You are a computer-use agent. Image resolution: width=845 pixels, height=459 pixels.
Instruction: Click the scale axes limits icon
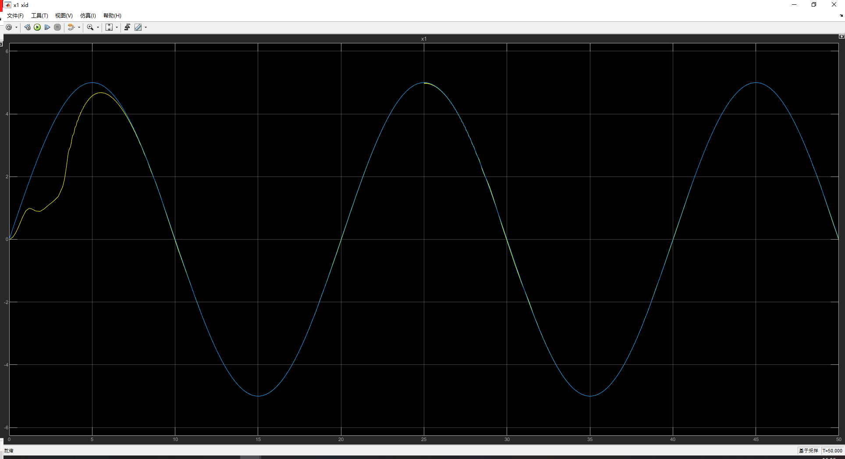click(109, 27)
